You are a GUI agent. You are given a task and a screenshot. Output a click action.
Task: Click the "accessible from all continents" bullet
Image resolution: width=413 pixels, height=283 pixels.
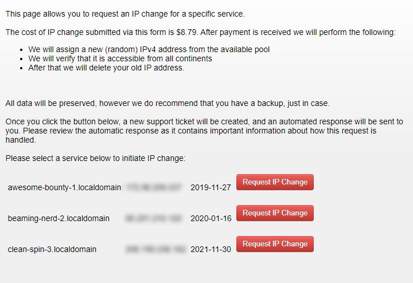(120, 58)
